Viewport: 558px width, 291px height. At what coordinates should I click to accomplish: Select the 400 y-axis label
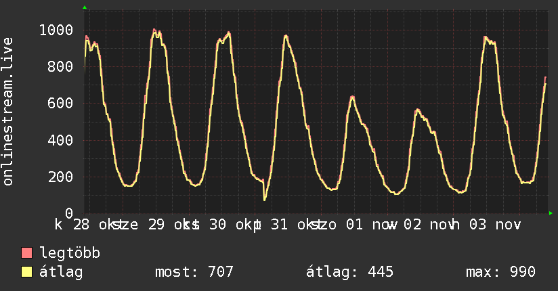(60, 140)
